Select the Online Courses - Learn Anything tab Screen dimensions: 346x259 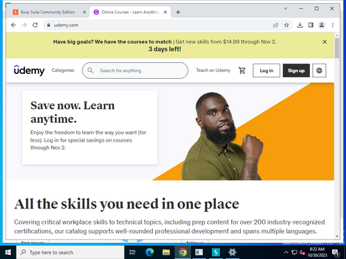(x=130, y=12)
